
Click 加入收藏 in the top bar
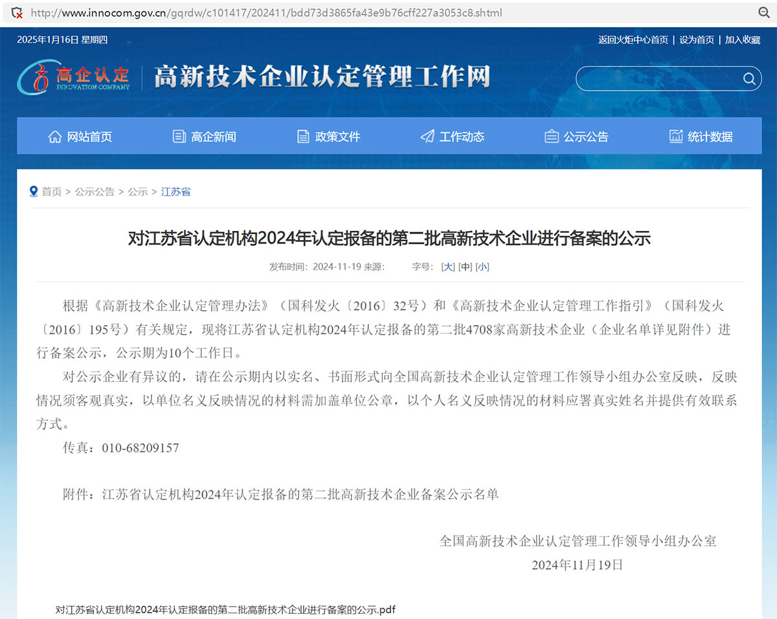pos(743,39)
